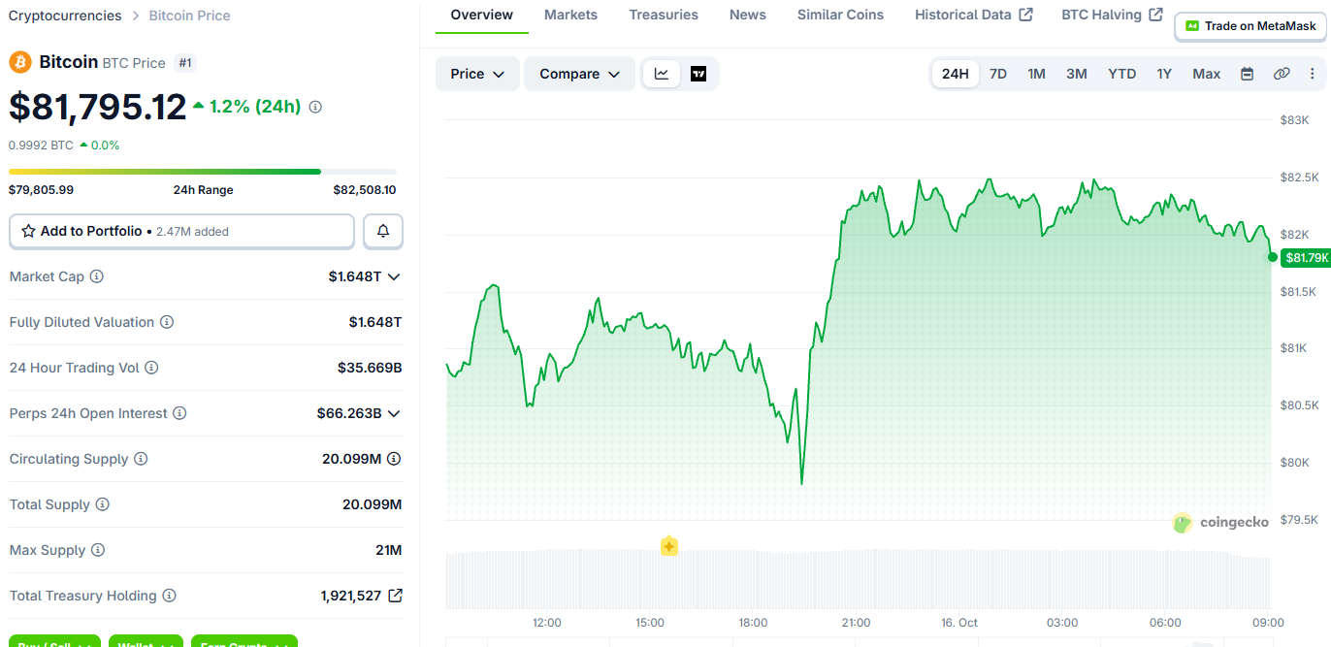Open the Overview tab
The image size is (1331, 647).
click(x=482, y=16)
